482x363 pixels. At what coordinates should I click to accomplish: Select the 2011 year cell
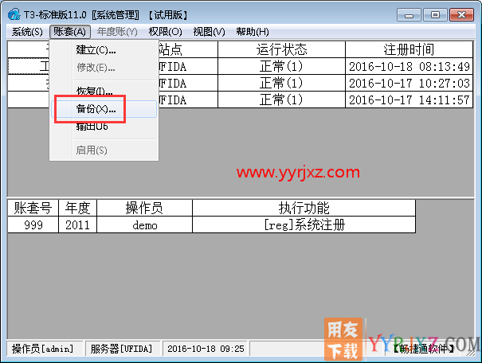point(77,224)
